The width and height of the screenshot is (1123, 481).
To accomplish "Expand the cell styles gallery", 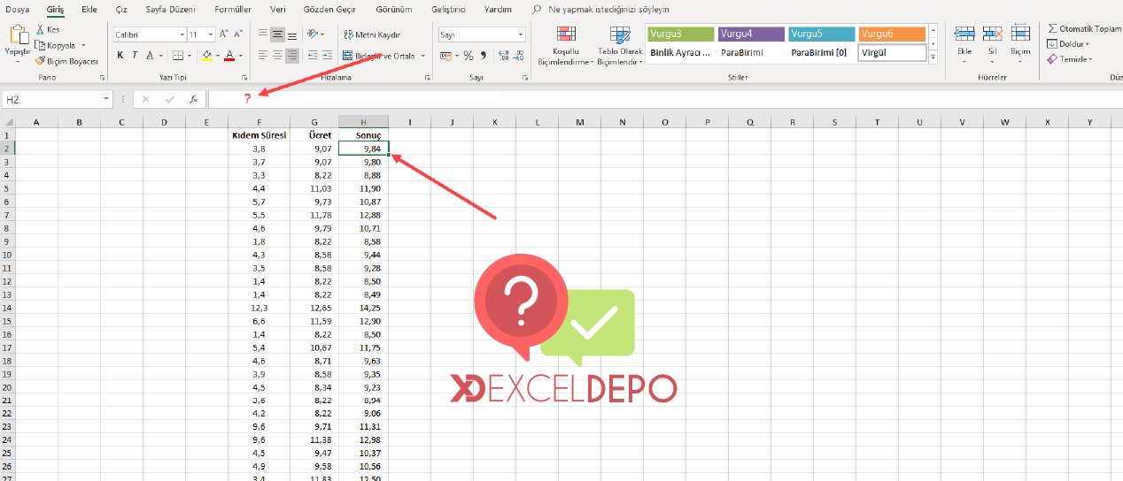I will point(933,55).
